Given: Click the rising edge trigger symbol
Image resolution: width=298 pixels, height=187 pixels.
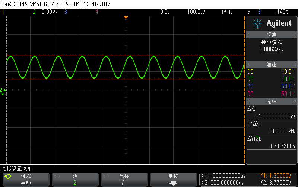Looking at the screenshot, I should [249, 12].
